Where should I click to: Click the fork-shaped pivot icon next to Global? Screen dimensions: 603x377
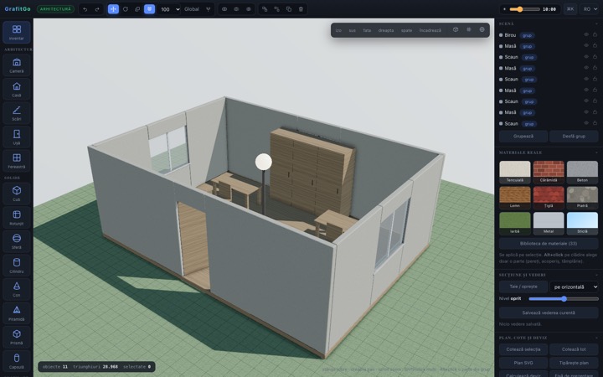coord(208,9)
